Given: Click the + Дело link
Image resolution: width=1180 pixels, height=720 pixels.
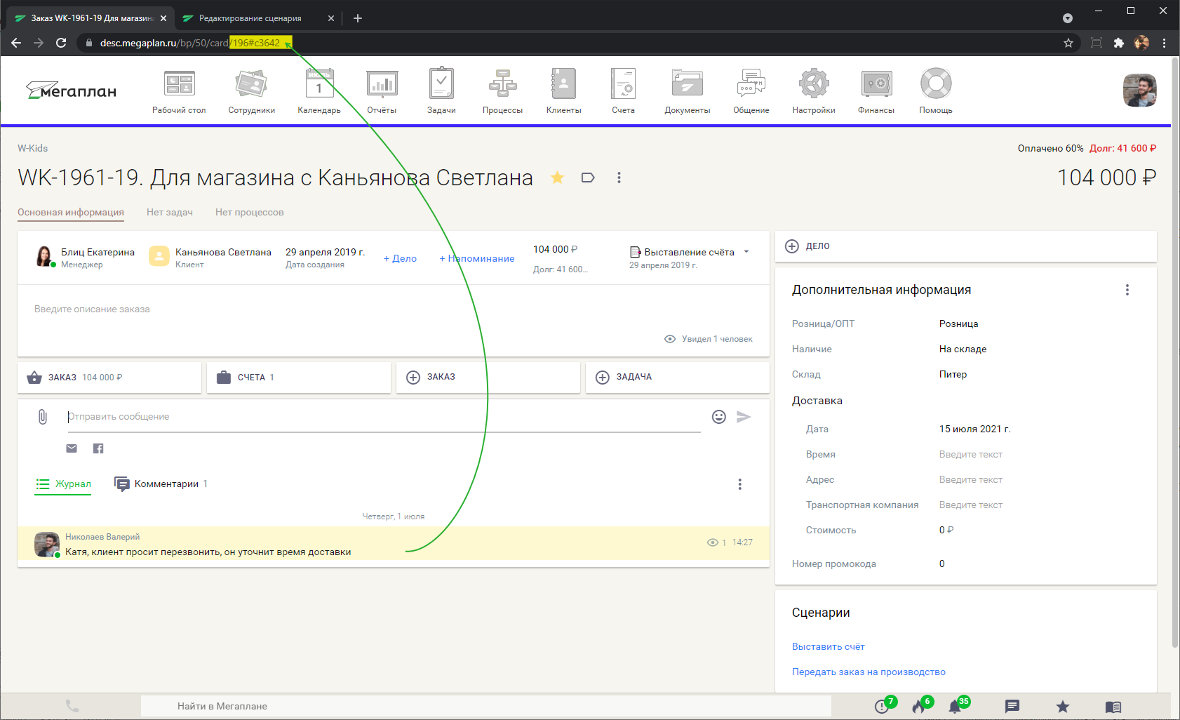Looking at the screenshot, I should tap(400, 258).
